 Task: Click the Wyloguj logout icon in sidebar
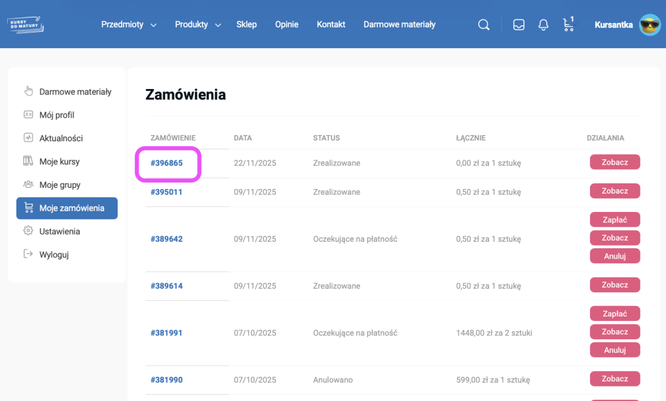coord(28,254)
